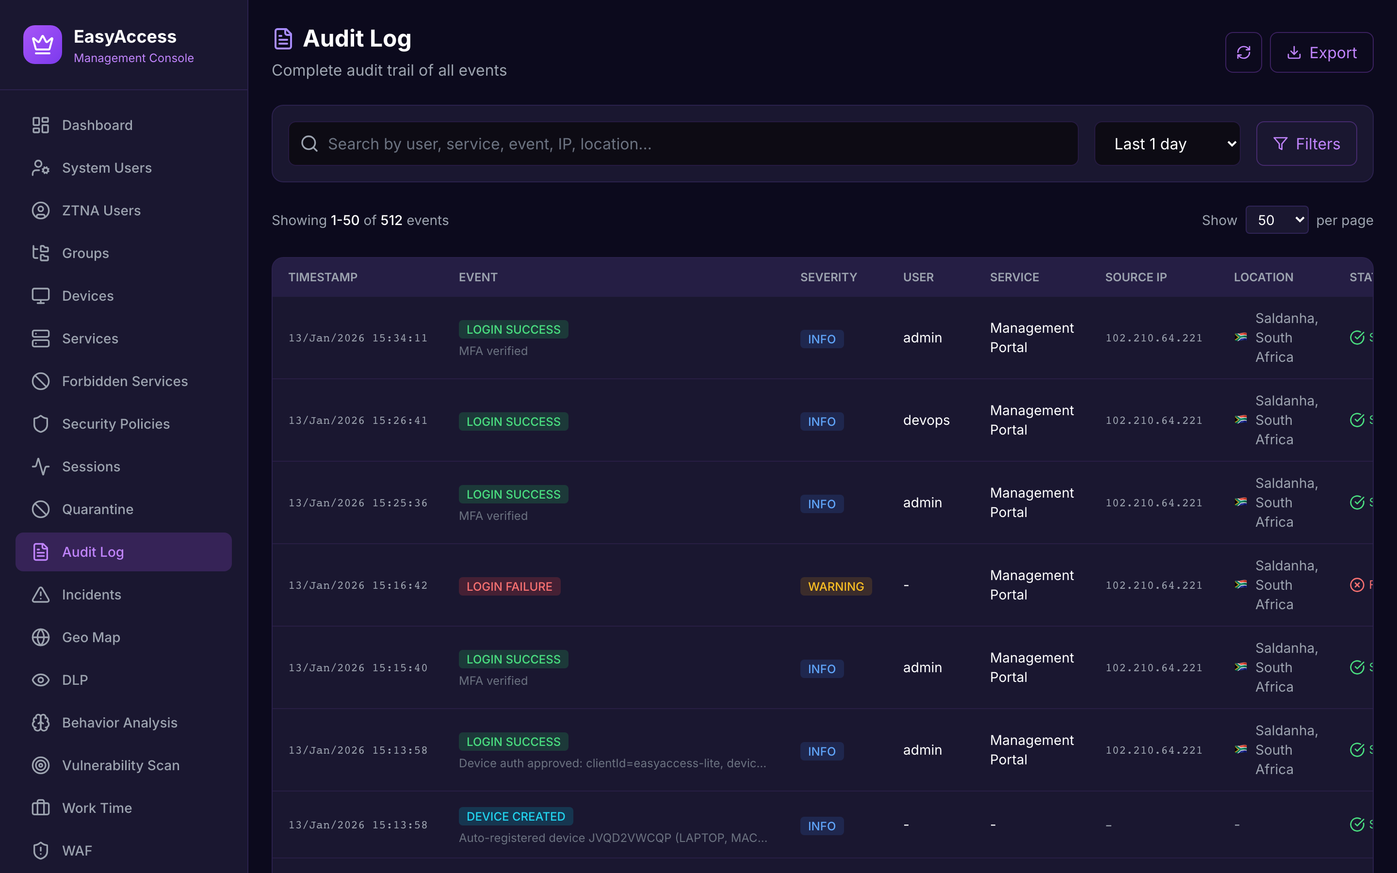Click the Forbidden Services icon
The image size is (1397, 873).
(x=40, y=381)
